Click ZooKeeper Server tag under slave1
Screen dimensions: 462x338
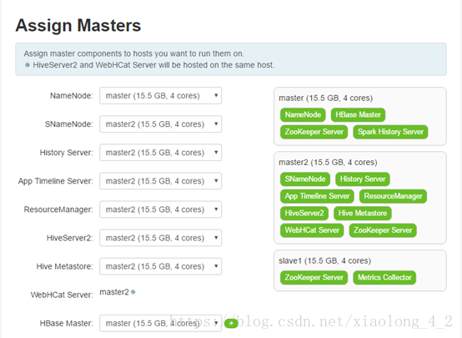pyautogui.click(x=314, y=278)
